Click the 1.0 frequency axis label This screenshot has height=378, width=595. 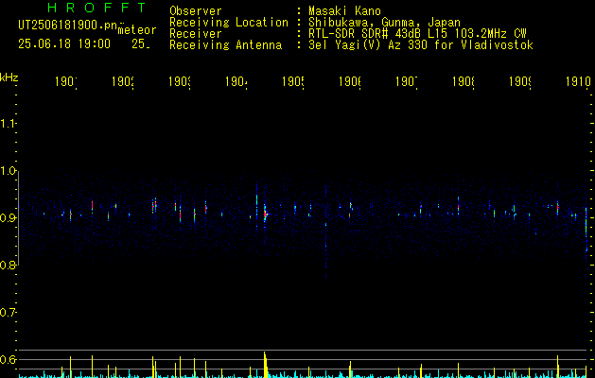[9, 171]
